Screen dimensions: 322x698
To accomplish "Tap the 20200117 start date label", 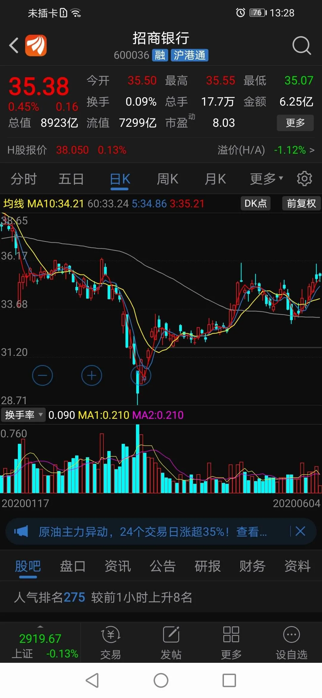I will click(x=25, y=504).
